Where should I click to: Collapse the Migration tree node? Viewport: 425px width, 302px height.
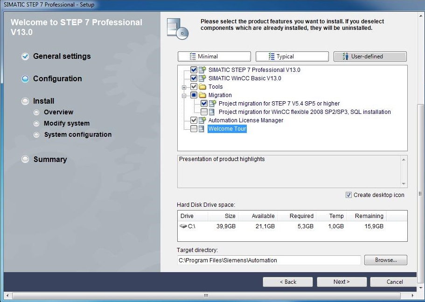tap(185, 95)
